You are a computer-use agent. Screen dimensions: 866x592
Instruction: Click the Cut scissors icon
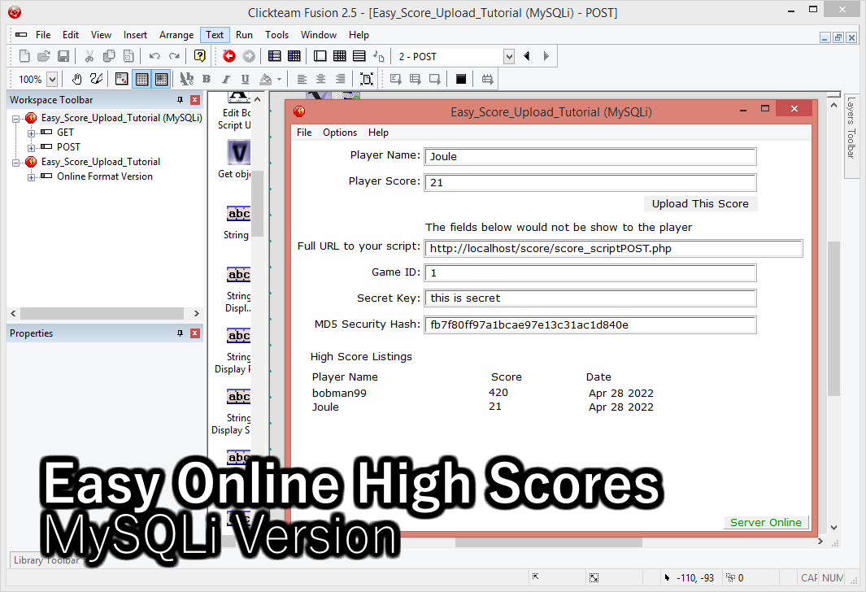coord(89,56)
